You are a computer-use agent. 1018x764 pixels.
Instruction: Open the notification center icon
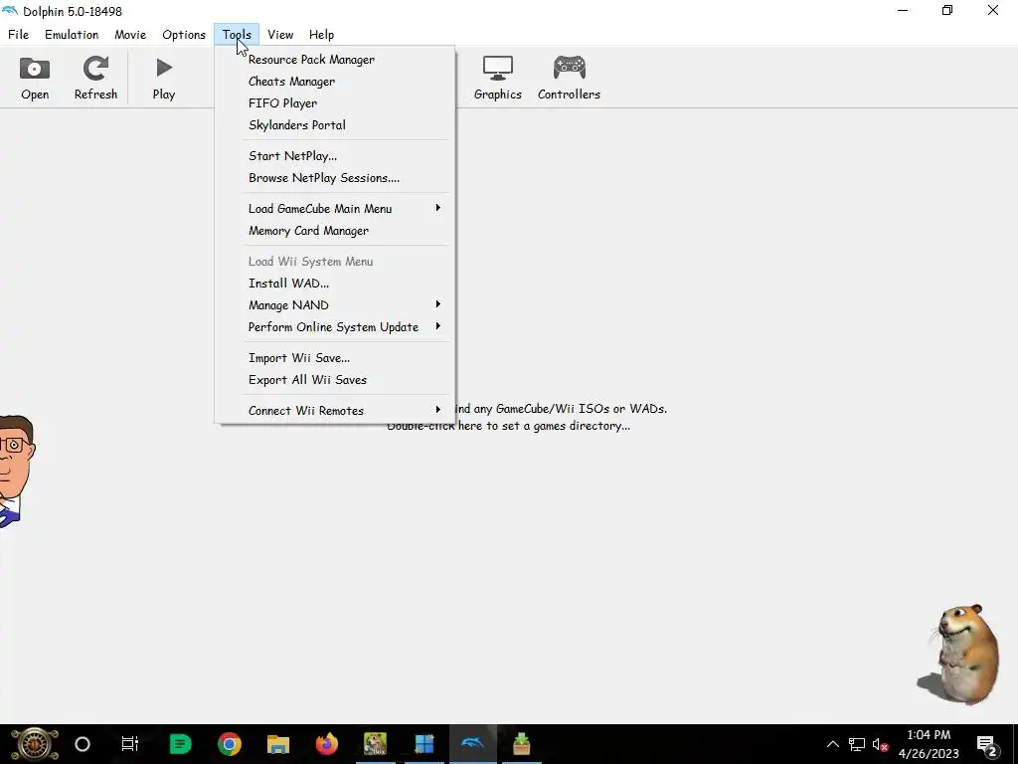click(987, 746)
